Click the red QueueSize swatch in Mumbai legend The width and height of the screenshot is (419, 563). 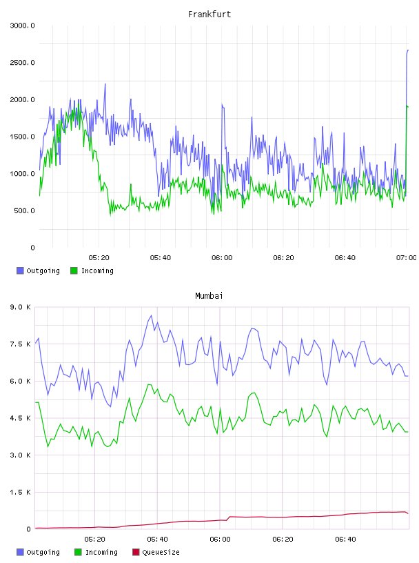point(136,552)
